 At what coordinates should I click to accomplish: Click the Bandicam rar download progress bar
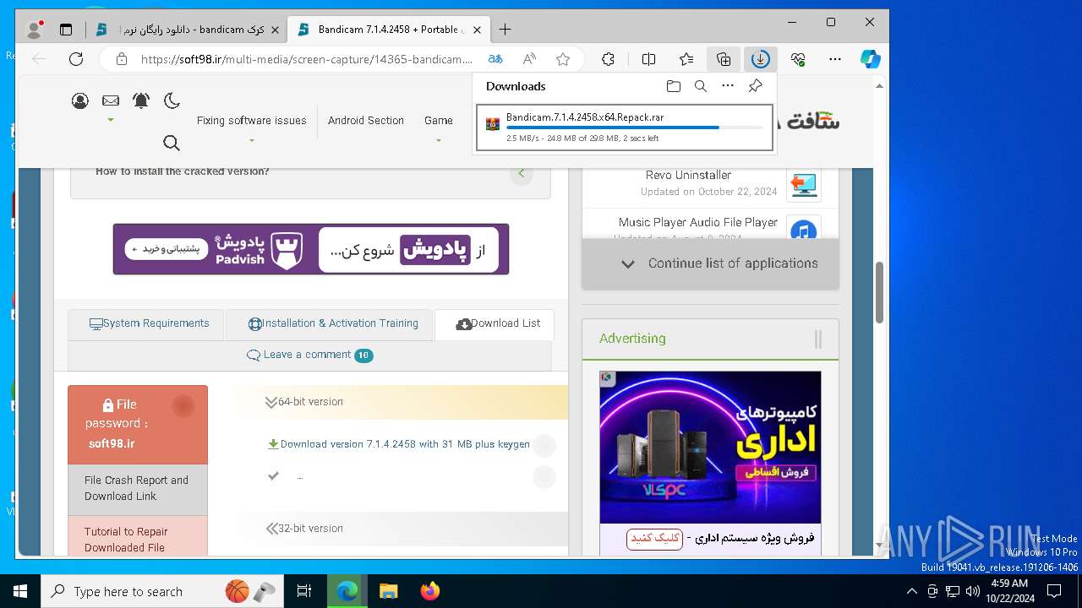[x=634, y=128]
